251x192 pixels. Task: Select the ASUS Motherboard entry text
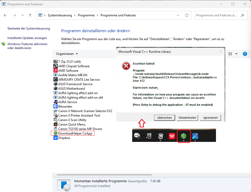[72, 88]
